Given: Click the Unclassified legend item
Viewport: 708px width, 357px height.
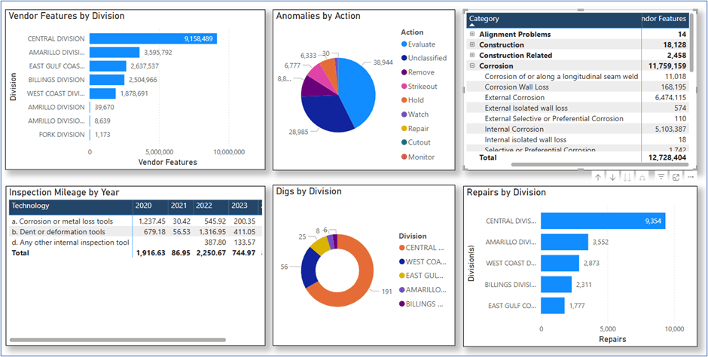Looking at the screenshot, I should click(x=427, y=58).
